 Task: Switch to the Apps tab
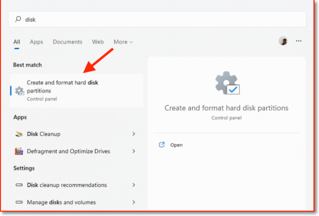coord(37,42)
